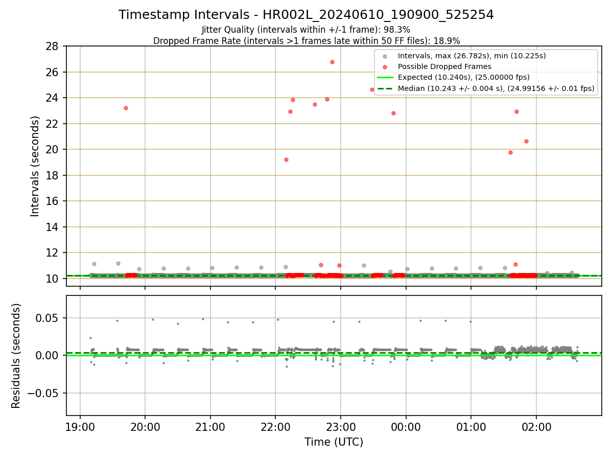Click legend entry 'Possible Dropped Frames'
This screenshot has width=613, height=460.
444,66
